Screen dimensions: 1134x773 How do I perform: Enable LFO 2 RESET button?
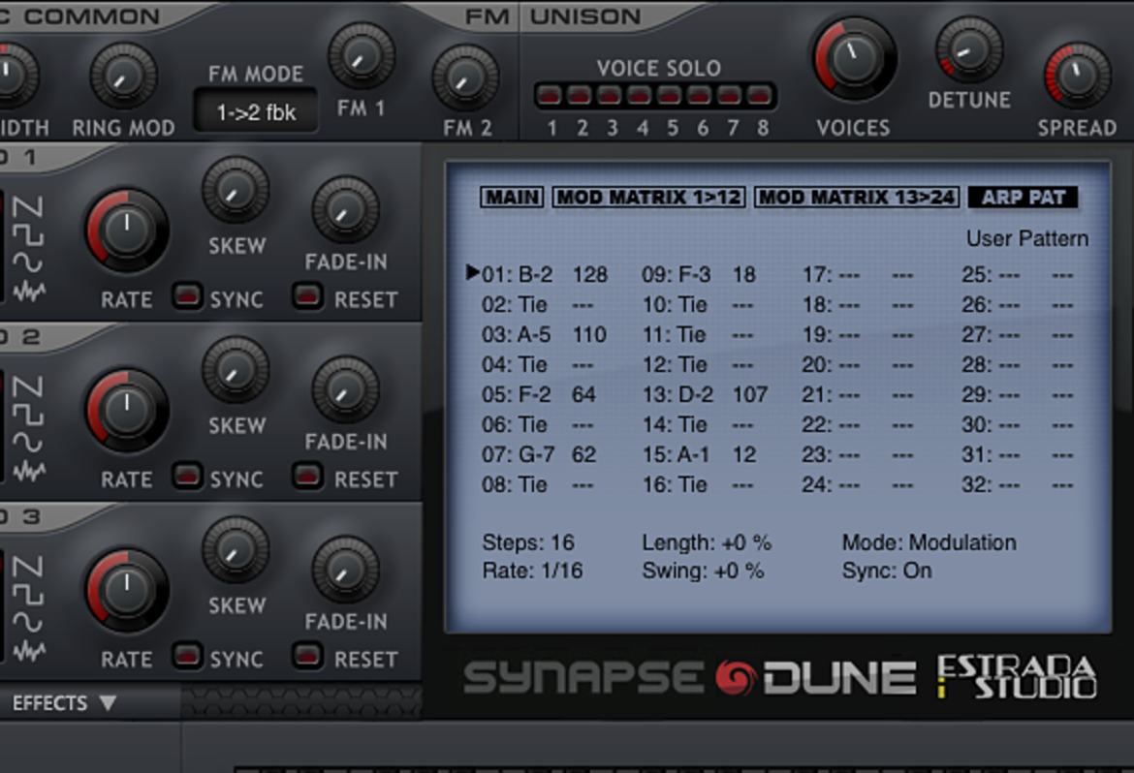307,476
